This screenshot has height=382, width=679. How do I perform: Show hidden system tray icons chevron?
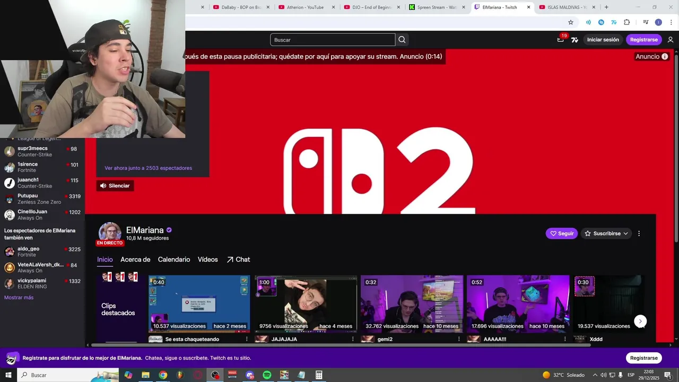click(x=595, y=375)
